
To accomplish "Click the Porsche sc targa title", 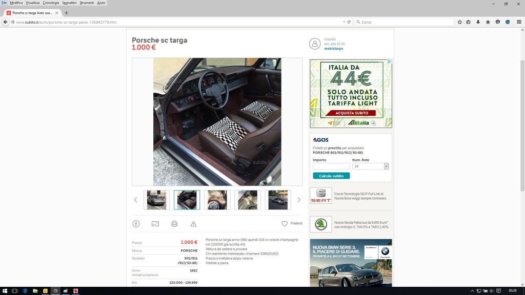I will 159,40.
